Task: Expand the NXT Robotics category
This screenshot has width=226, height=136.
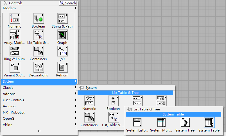Action: tap(39, 112)
